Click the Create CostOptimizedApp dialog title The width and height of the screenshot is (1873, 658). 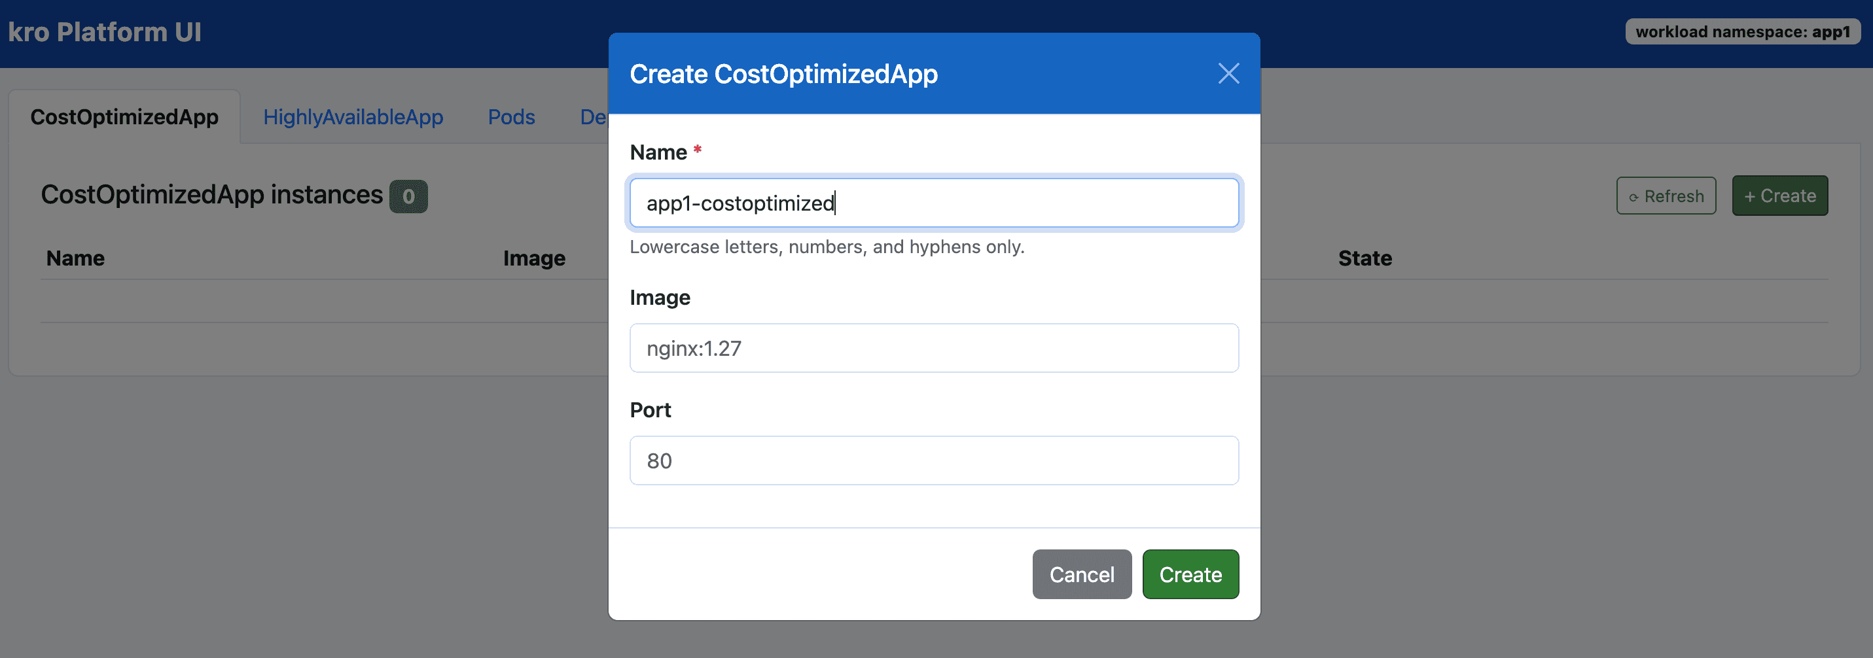point(783,74)
